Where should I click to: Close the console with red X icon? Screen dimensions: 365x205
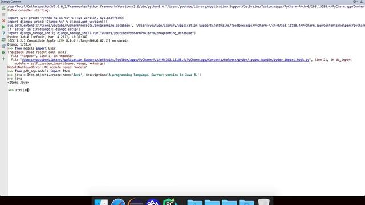click(3, 20)
